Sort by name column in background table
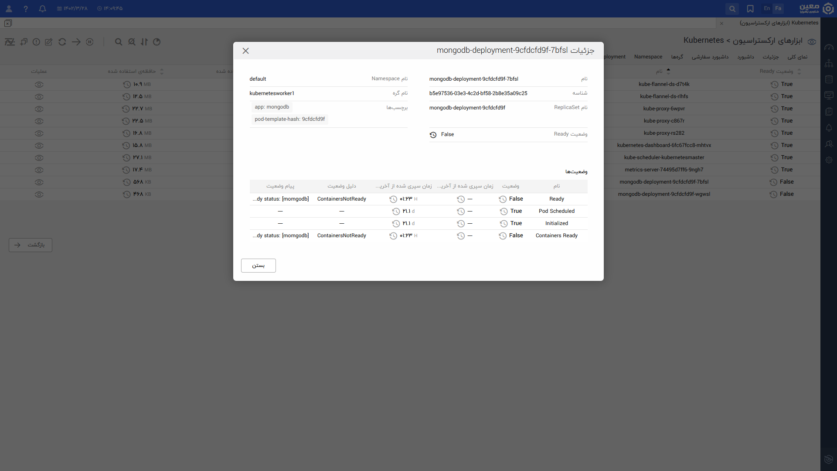The image size is (837, 471). click(x=663, y=72)
